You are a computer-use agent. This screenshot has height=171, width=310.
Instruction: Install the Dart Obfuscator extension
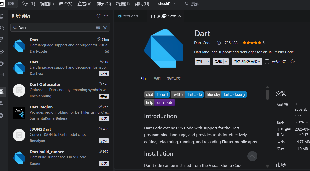(104, 96)
